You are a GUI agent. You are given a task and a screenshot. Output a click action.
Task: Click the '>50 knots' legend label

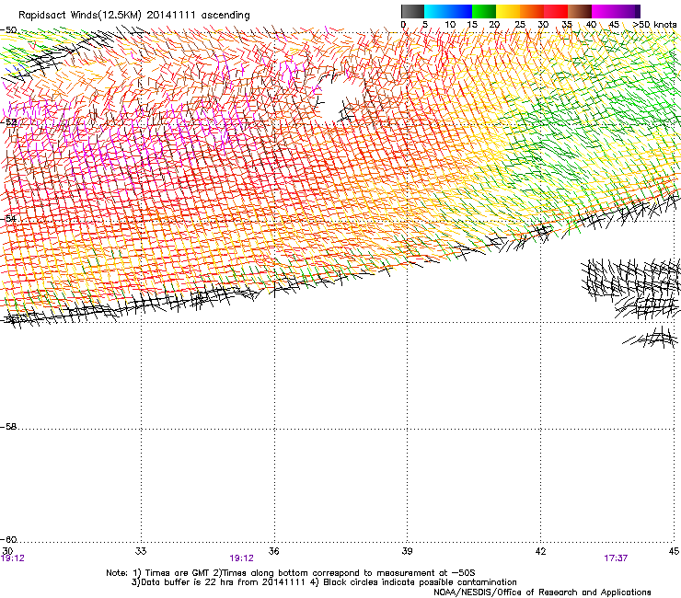(654, 25)
